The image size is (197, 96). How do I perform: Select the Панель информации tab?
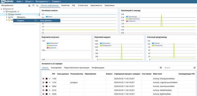click(50, 5)
